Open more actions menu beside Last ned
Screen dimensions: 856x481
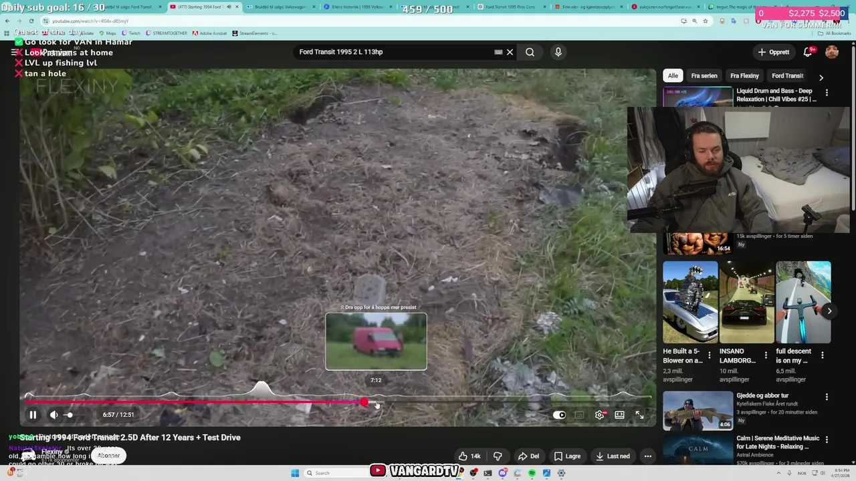click(x=647, y=456)
